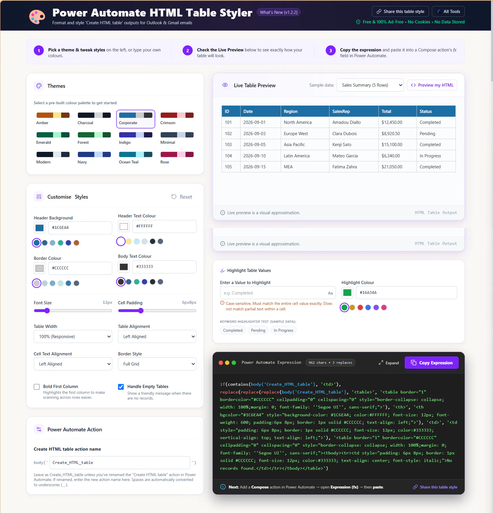Click the Themes palette icon

39,86
